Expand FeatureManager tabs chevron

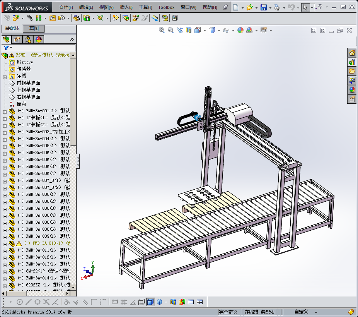click(72, 39)
